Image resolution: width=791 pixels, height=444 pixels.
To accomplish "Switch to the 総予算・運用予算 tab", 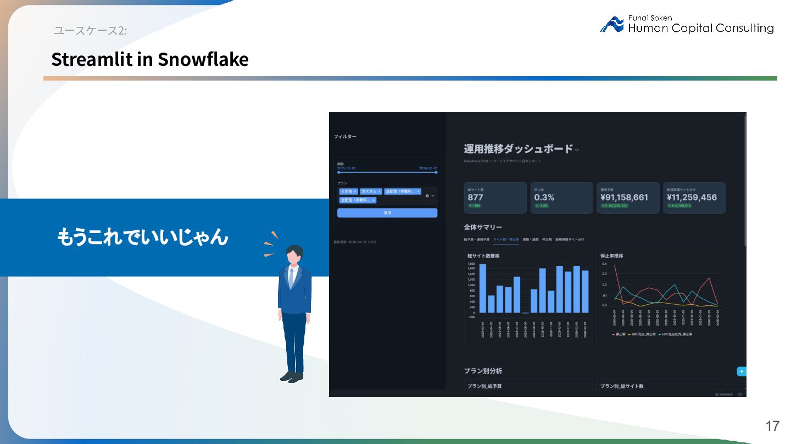I will tap(477, 240).
